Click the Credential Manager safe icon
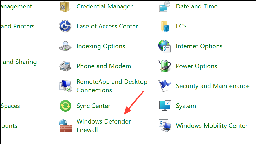The height and width of the screenshot is (144, 256). (x=65, y=6)
